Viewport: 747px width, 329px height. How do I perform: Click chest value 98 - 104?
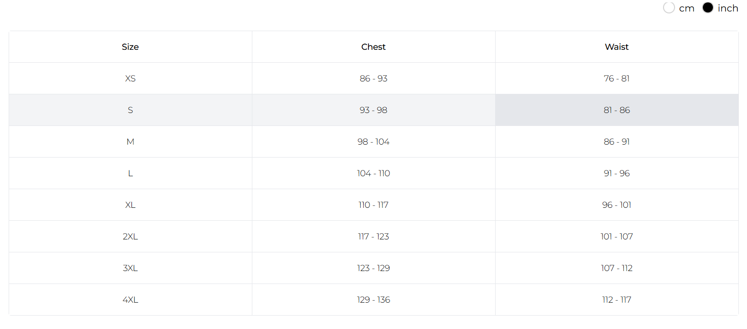coord(374,142)
